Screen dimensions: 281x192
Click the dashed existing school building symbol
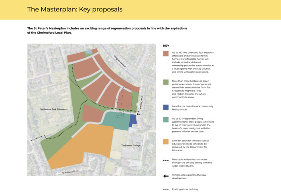coord(166,189)
